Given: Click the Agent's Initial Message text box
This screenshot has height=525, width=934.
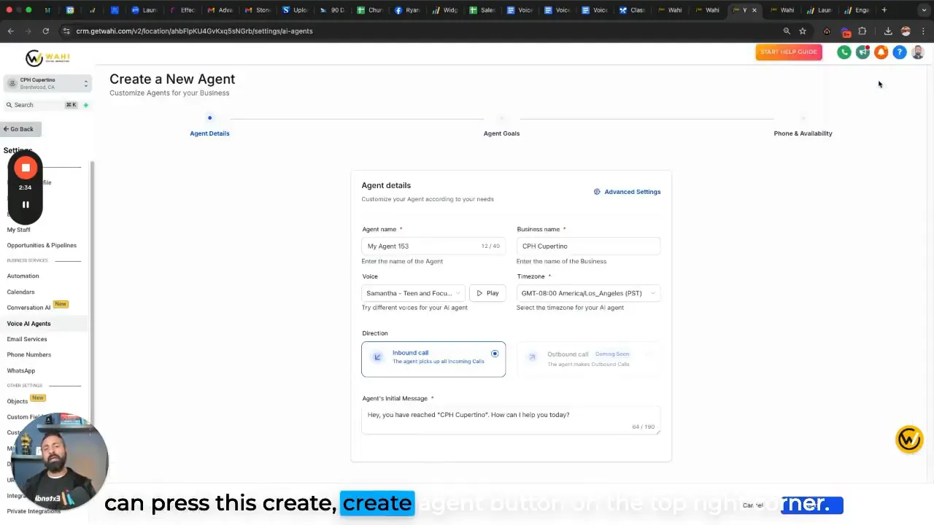Looking at the screenshot, I should tap(511, 420).
